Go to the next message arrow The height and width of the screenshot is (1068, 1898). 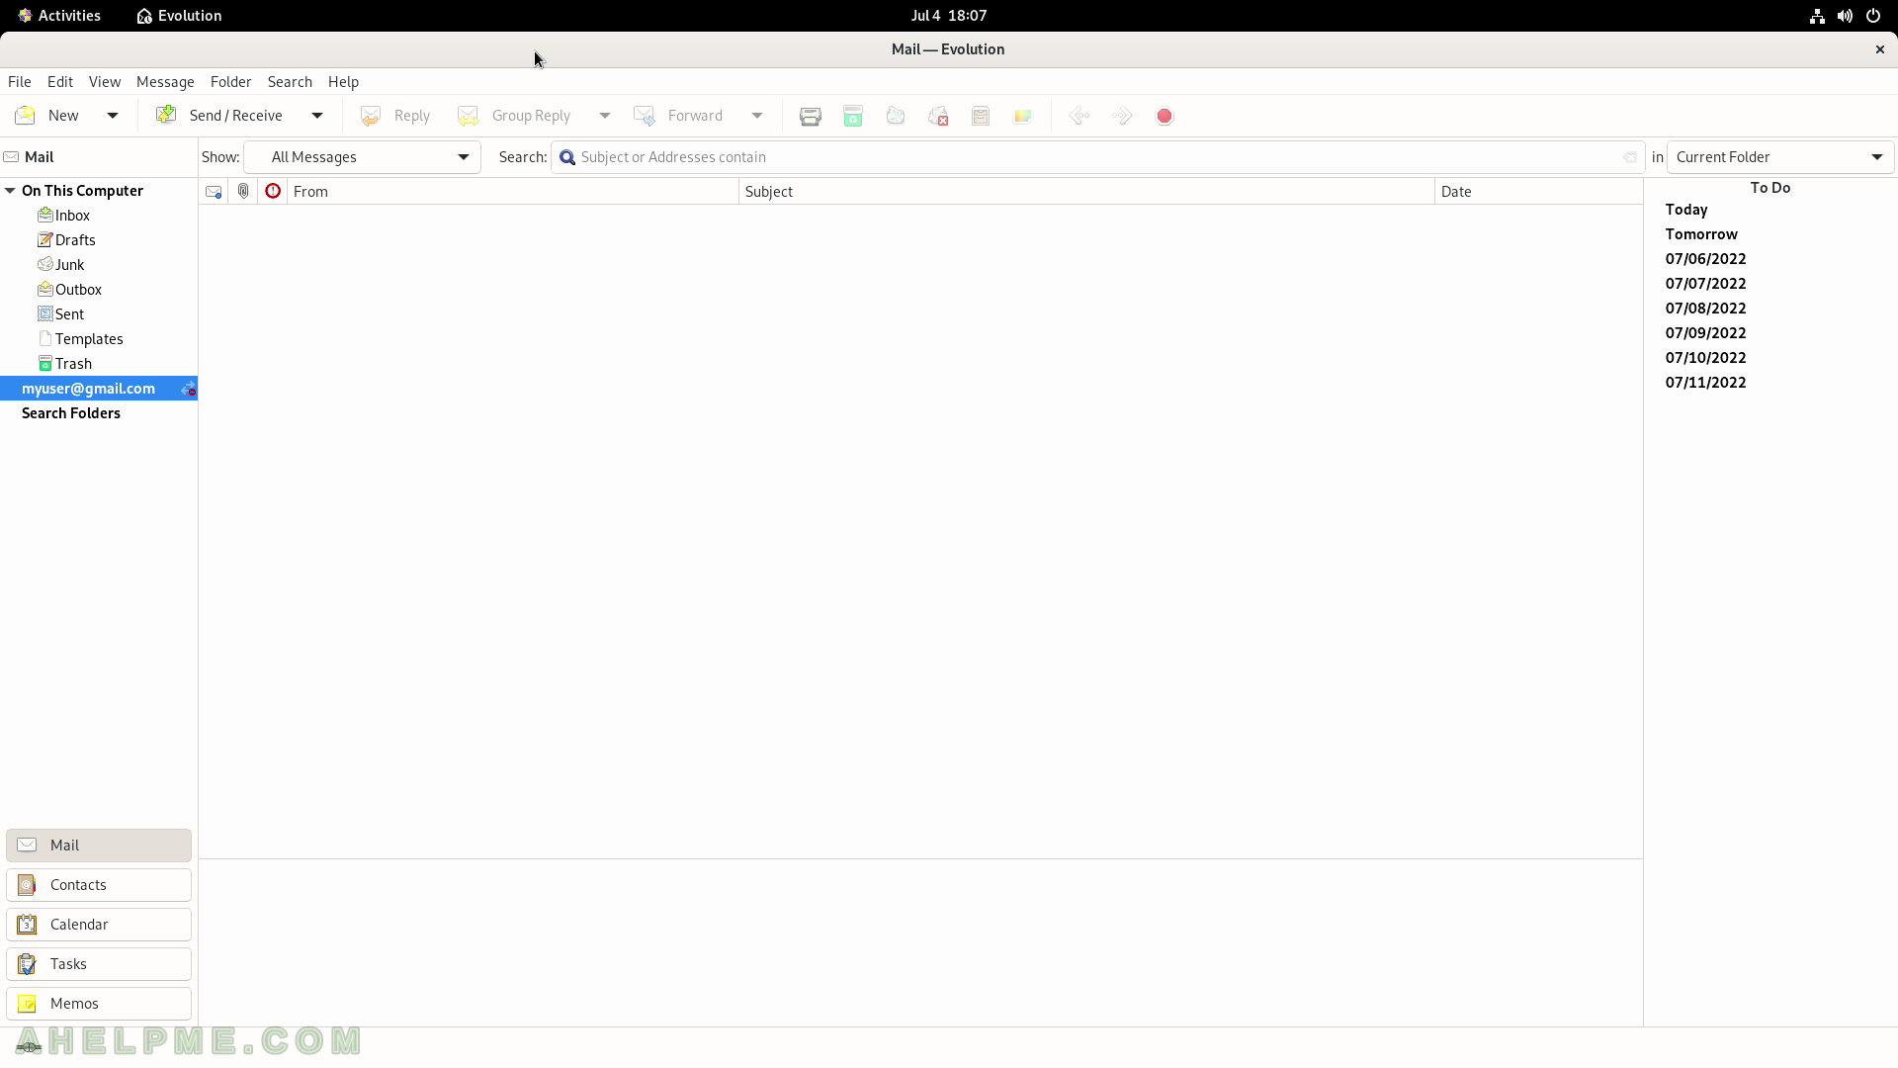click(x=1122, y=116)
